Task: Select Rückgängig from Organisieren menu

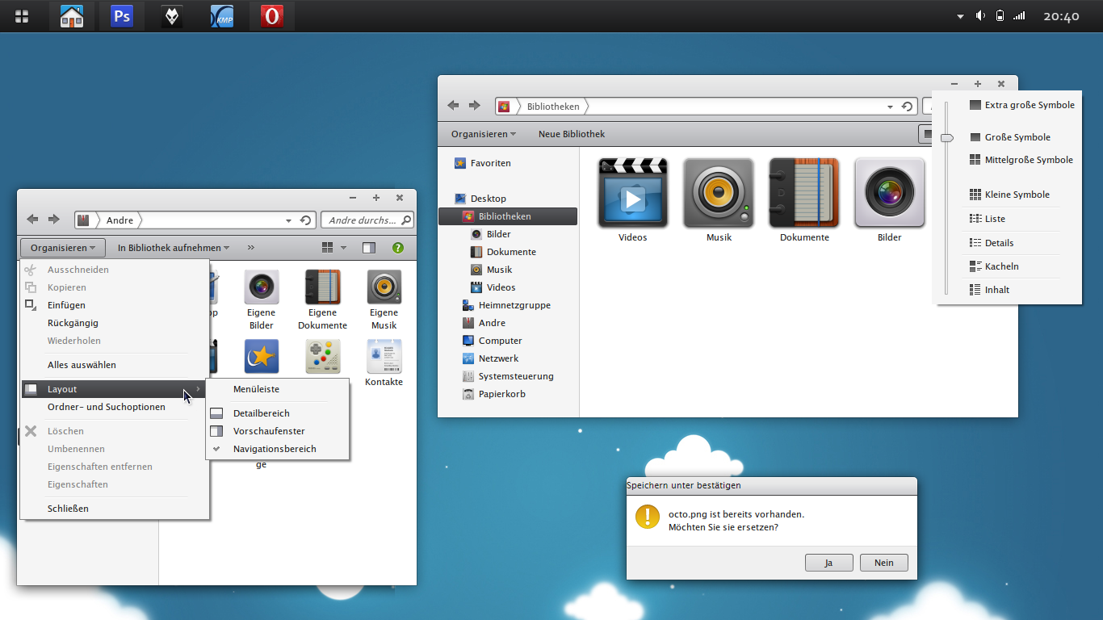Action: 115,323
